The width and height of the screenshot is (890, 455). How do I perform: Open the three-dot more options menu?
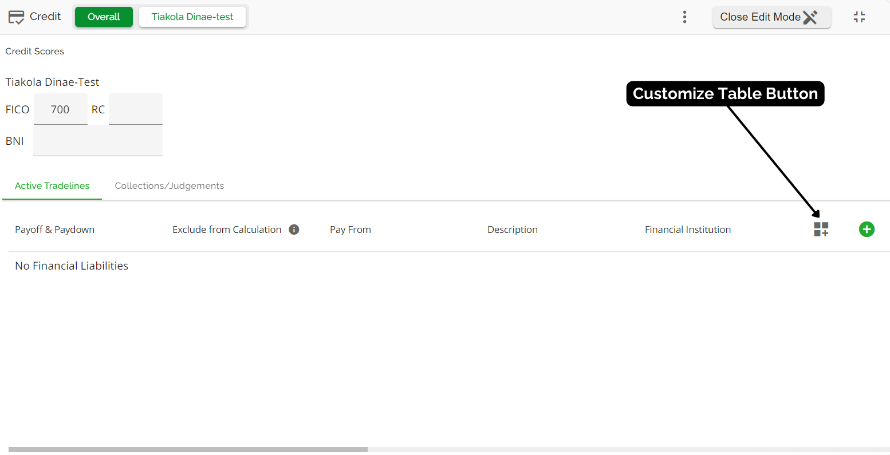pyautogui.click(x=684, y=17)
